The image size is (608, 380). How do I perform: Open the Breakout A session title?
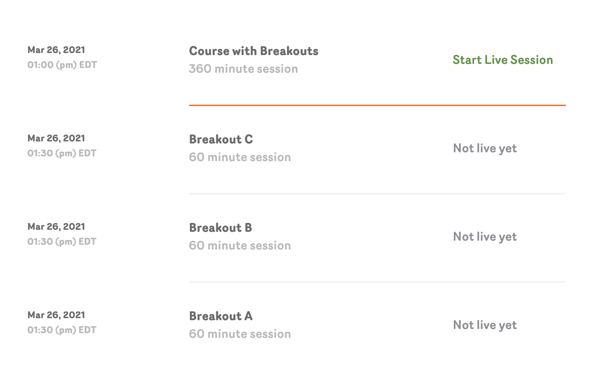pyautogui.click(x=221, y=316)
